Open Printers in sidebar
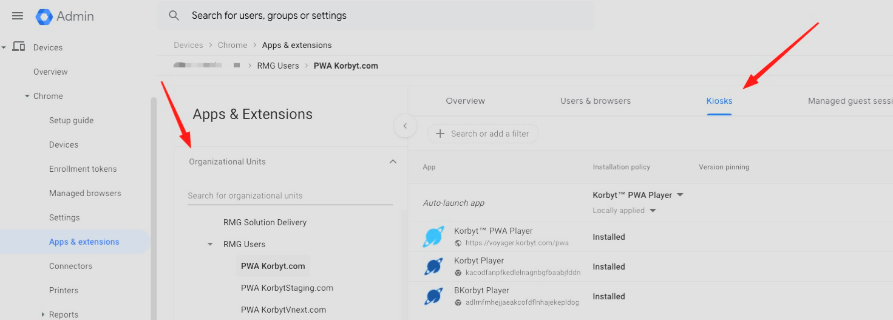 [64, 290]
